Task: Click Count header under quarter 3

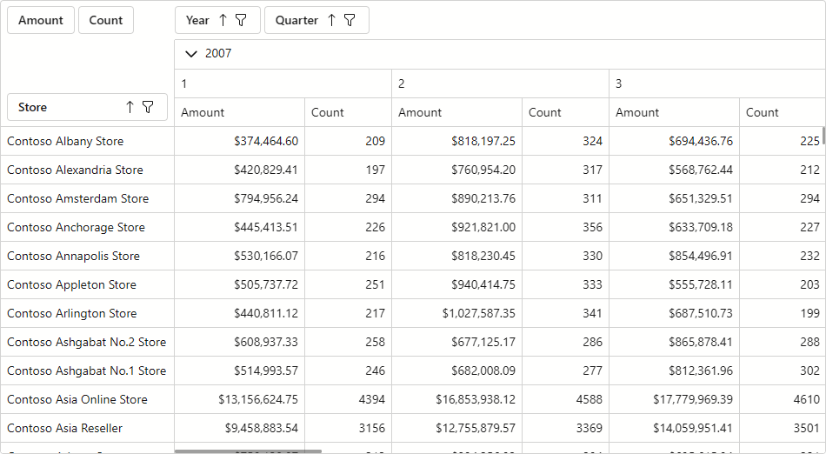Action: tap(783, 112)
